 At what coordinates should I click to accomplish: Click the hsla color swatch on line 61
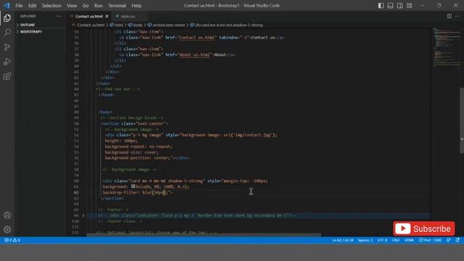click(133, 186)
